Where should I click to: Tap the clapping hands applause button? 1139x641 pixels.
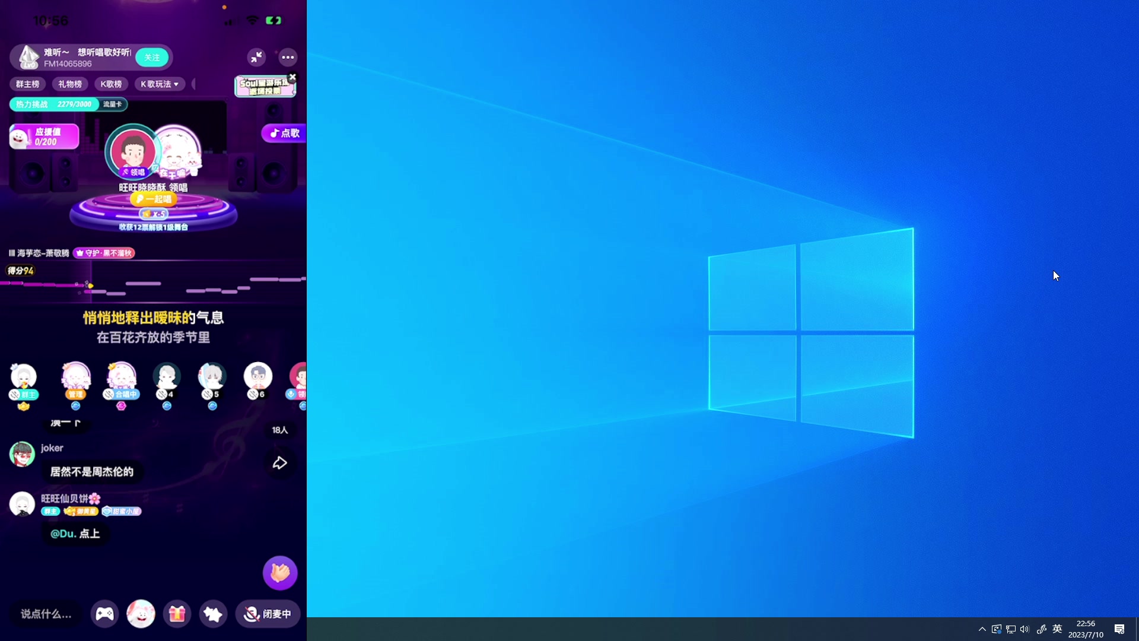(280, 573)
